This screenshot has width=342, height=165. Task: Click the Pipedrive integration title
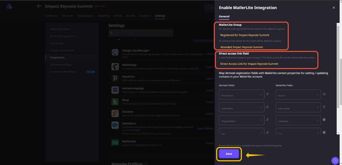(x=129, y=77)
